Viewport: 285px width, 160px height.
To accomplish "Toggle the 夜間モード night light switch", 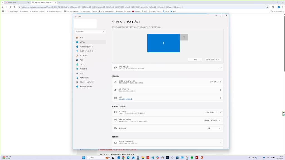I will coord(216,82).
